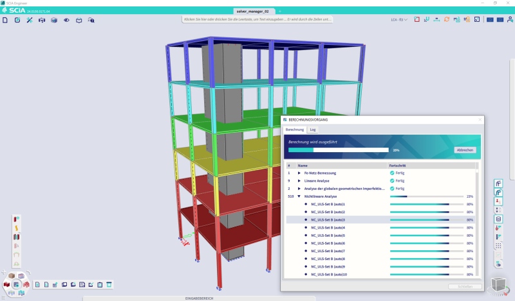Screen dimensions: 515x301
Task: Click the new document icon in top toolbar
Action: point(5,21)
